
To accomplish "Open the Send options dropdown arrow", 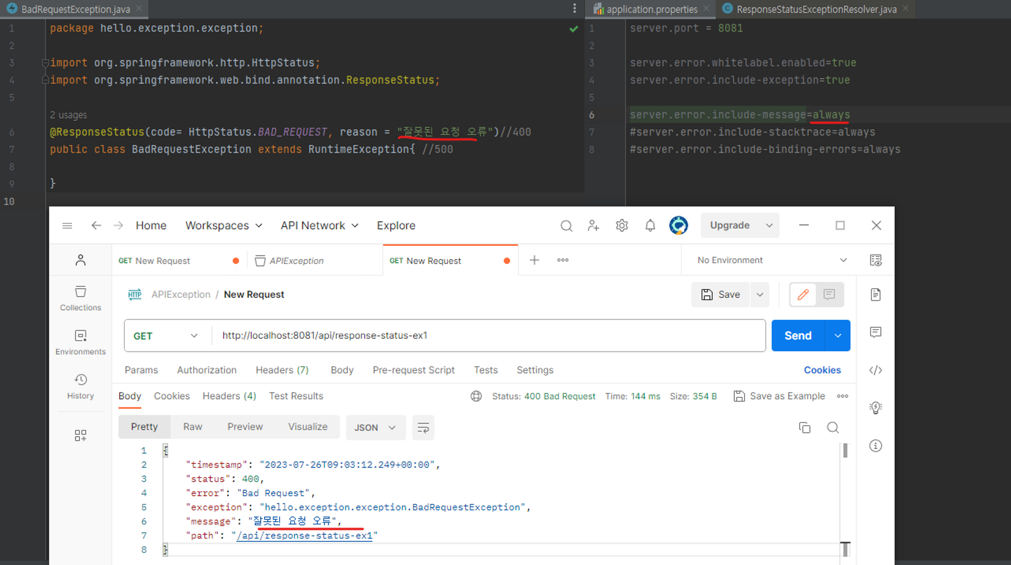I will (838, 336).
